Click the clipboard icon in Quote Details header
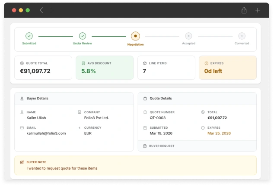This screenshot has width=274, height=186. pos(145,99)
